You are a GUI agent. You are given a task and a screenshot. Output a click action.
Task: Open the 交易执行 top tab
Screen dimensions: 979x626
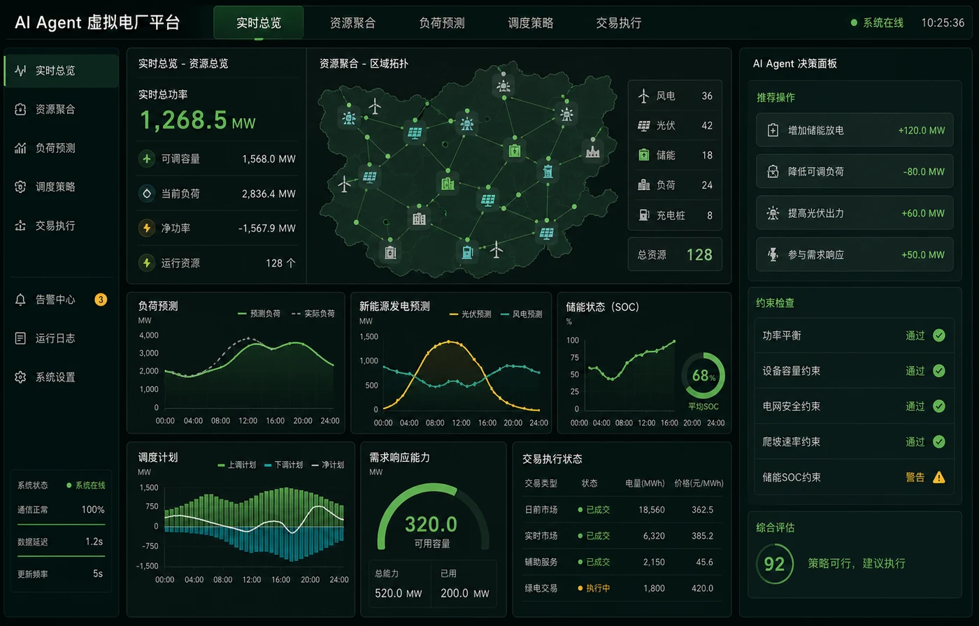(x=619, y=23)
